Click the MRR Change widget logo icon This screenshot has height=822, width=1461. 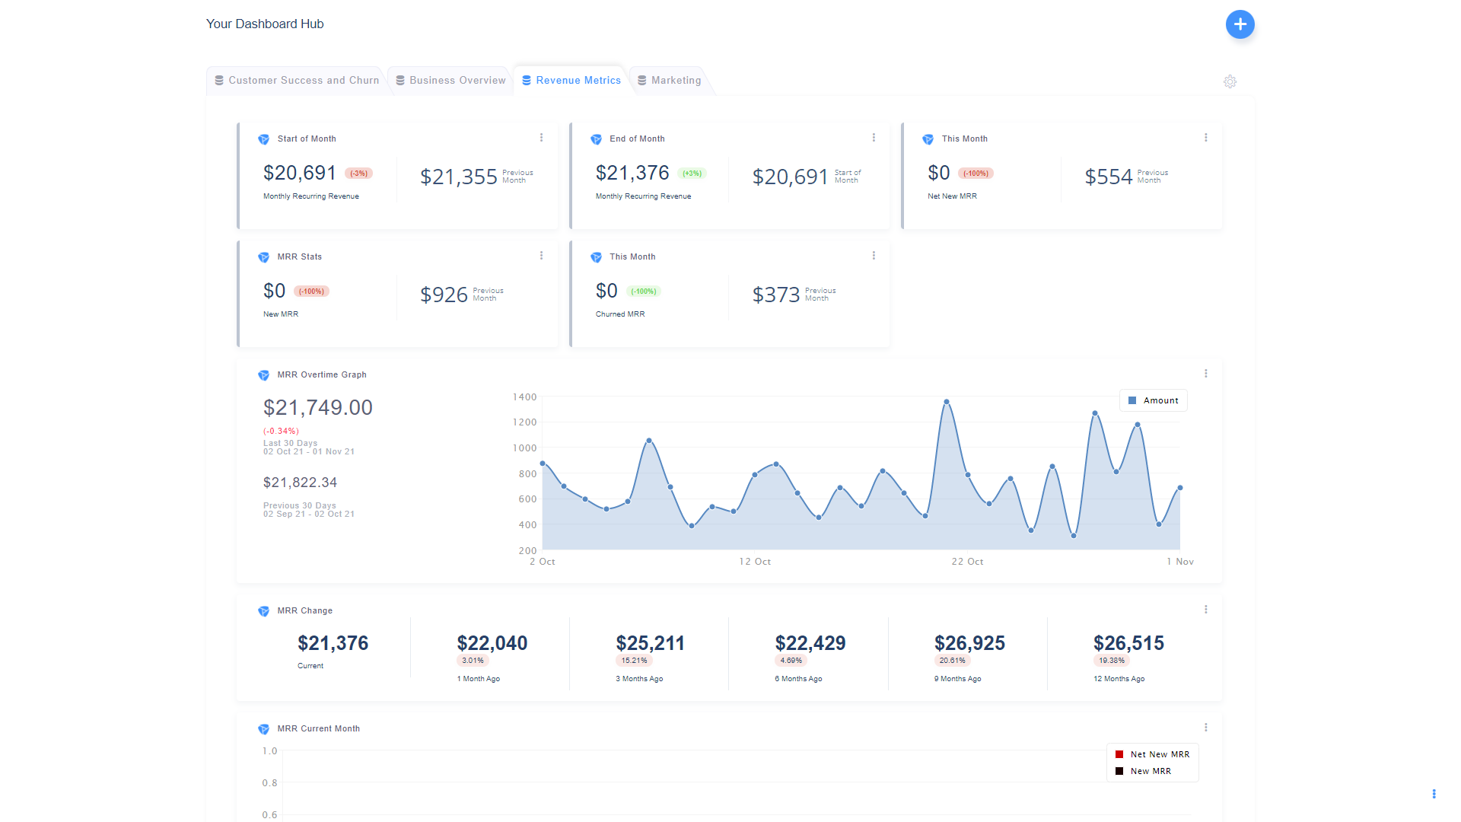(263, 611)
